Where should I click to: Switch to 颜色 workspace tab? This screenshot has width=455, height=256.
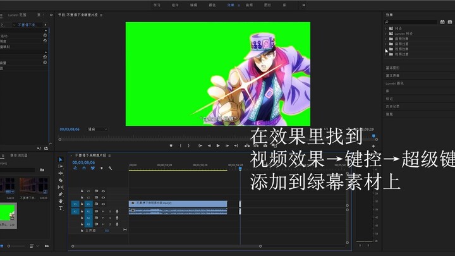pos(212,5)
